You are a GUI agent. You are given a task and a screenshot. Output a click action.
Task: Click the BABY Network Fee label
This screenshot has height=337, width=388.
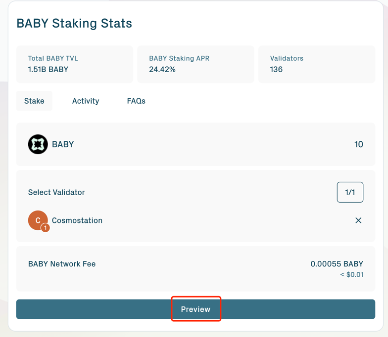pos(62,264)
